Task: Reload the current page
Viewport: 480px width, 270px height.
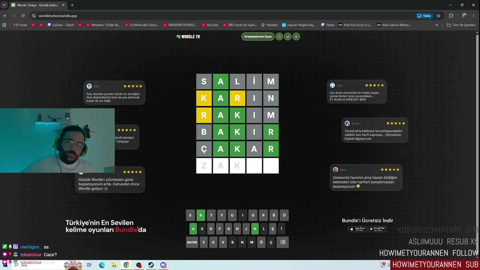Action: click(23, 16)
